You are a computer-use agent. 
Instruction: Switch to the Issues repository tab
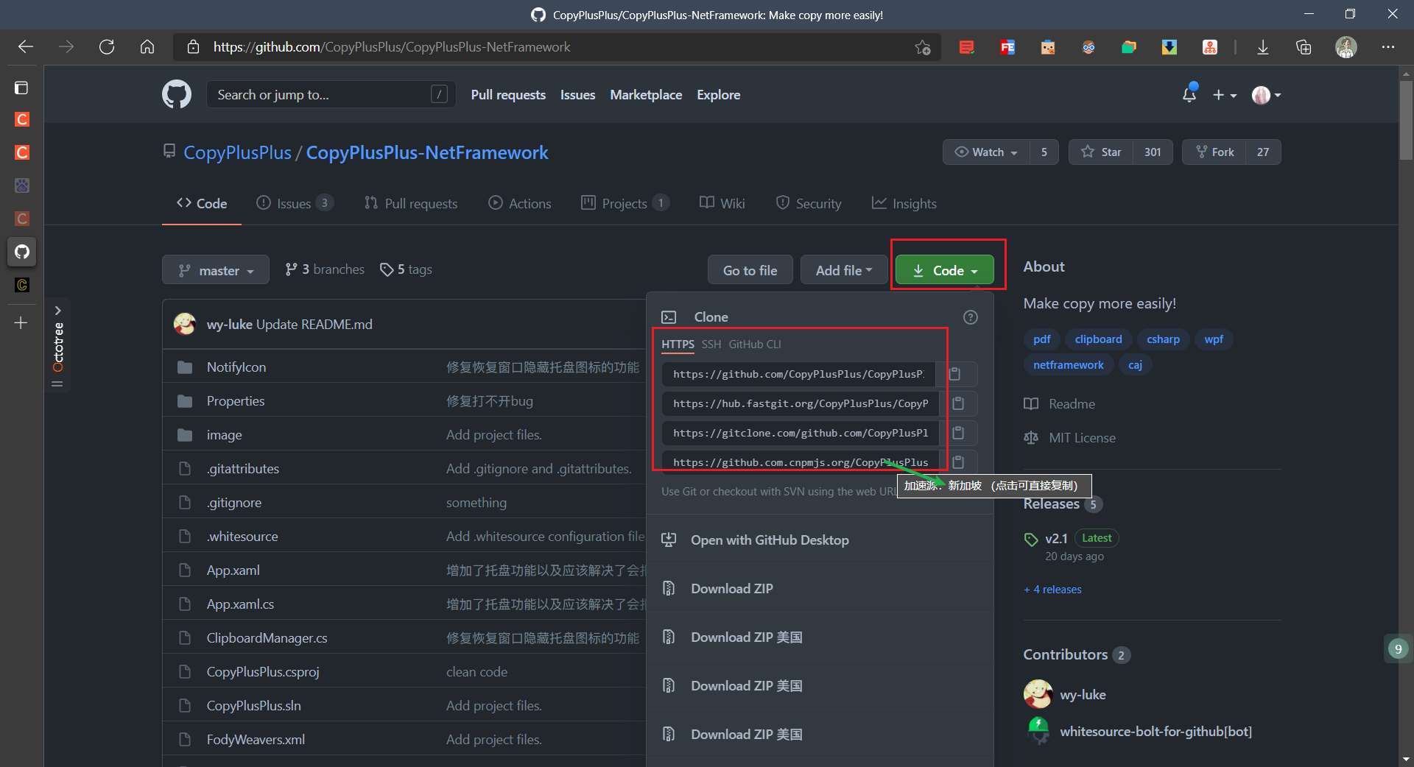pos(295,203)
